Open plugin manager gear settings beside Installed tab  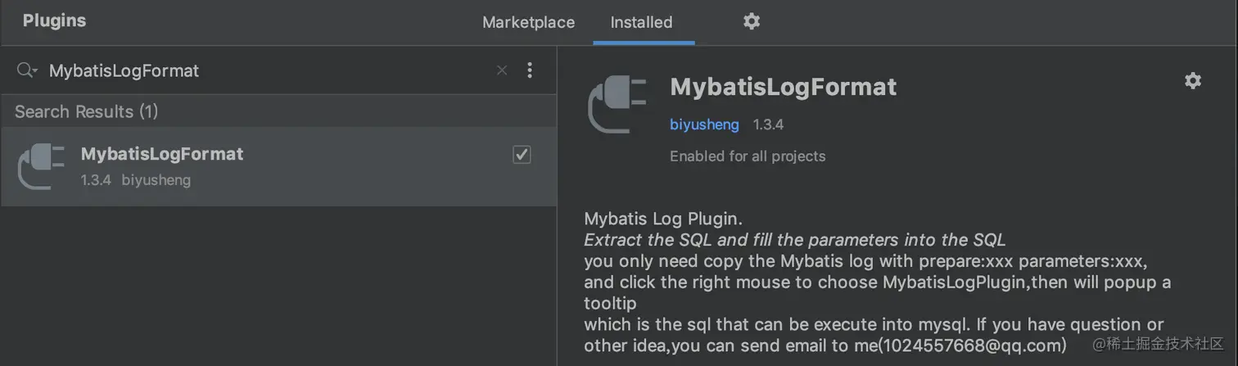[x=752, y=21]
